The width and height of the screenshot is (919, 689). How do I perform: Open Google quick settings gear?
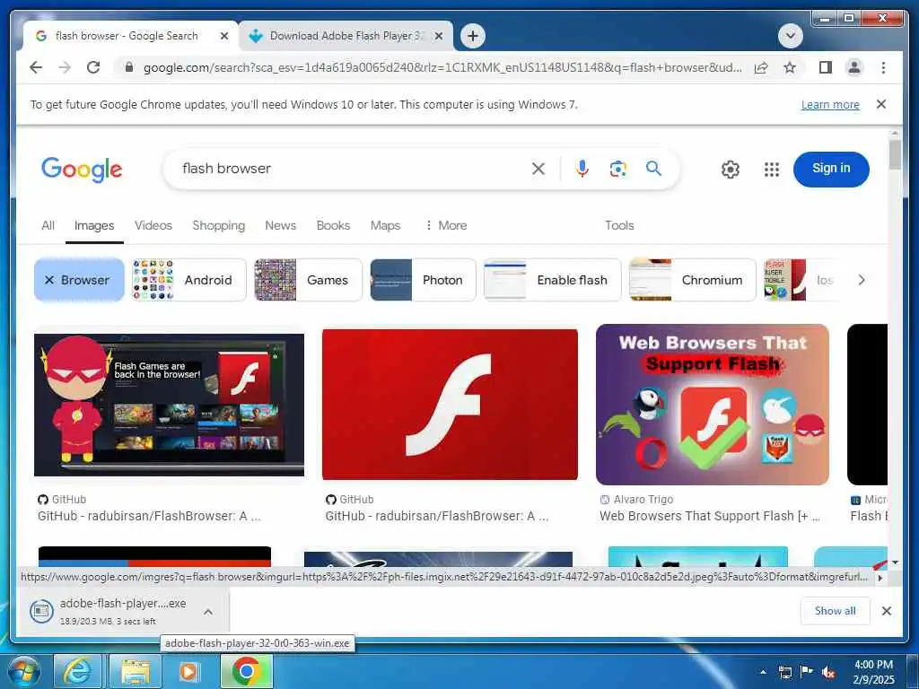click(731, 170)
